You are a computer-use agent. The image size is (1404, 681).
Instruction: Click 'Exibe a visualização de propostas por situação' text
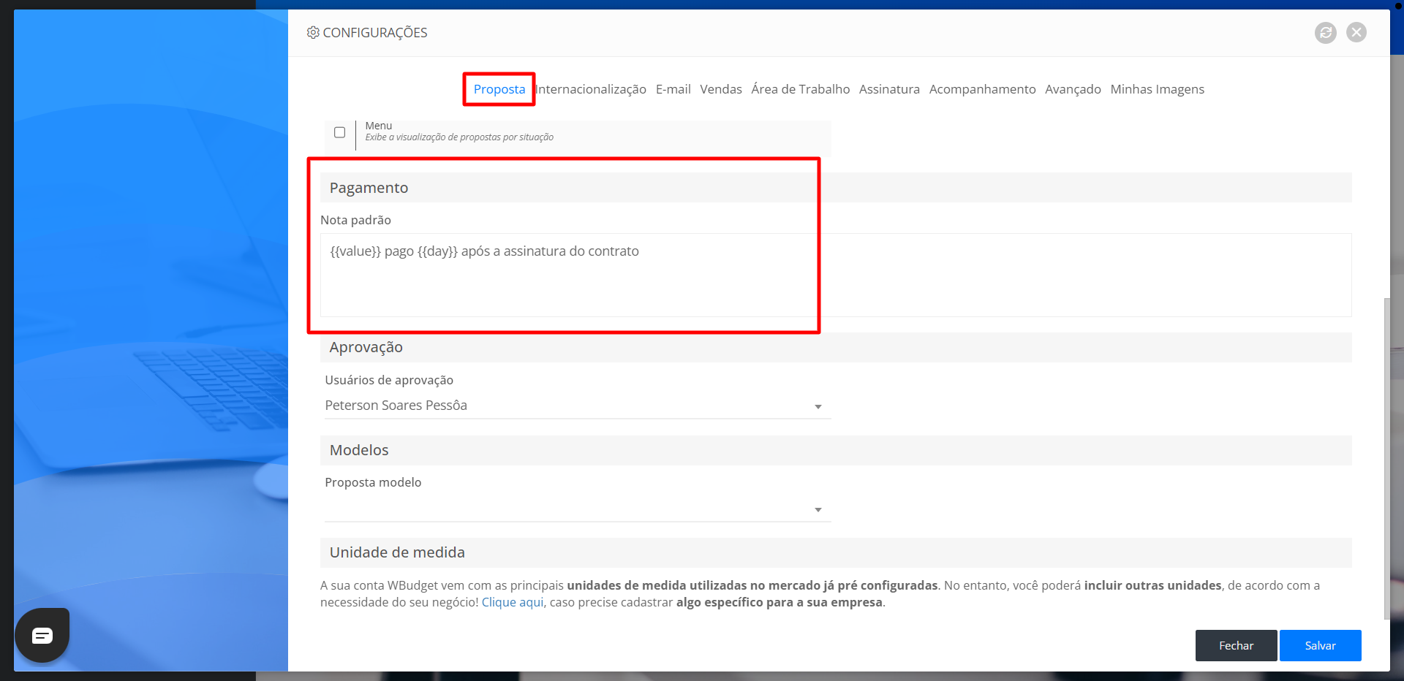pyautogui.click(x=459, y=137)
